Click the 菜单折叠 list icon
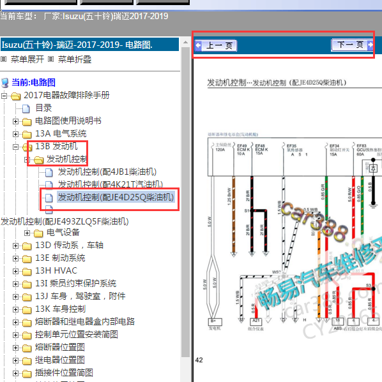This screenshot has height=382, width=382. 50,59
